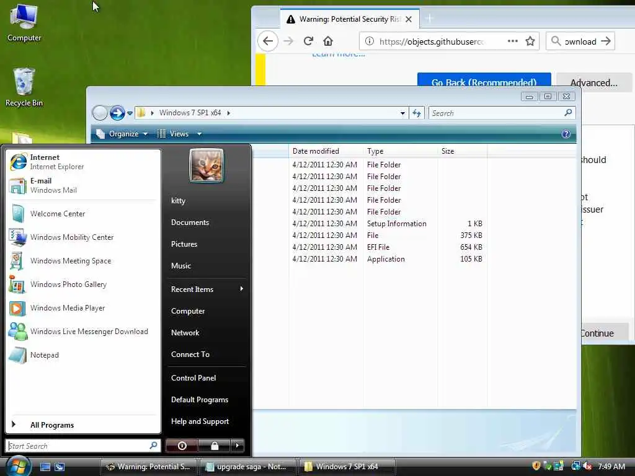Click the Explorer forward arrow button
Image resolution: width=635 pixels, height=476 pixels.
tap(117, 113)
